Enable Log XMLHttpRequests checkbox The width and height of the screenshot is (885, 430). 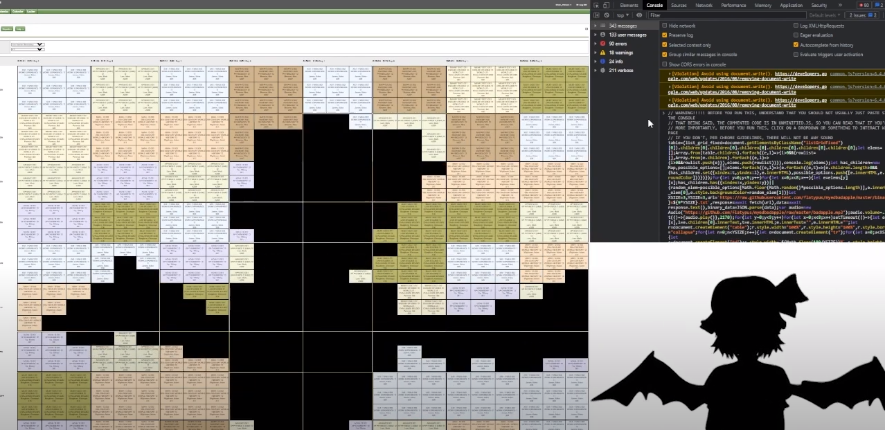coord(796,26)
